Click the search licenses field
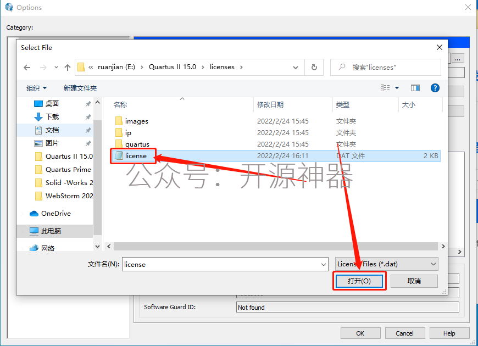Screen dimensions: 478x346 pyautogui.click(x=386, y=68)
